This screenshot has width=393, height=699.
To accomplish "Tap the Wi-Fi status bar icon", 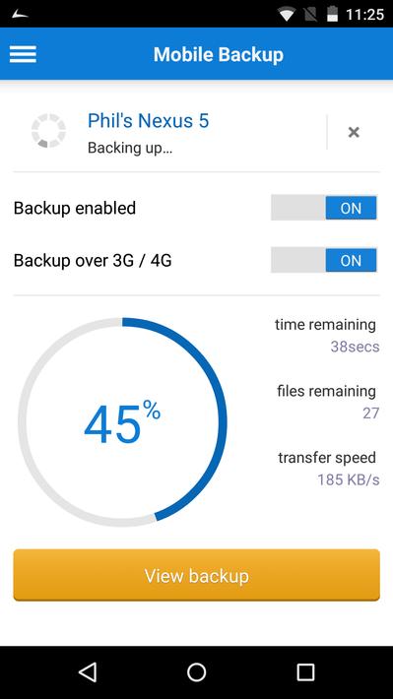I will pos(287,14).
